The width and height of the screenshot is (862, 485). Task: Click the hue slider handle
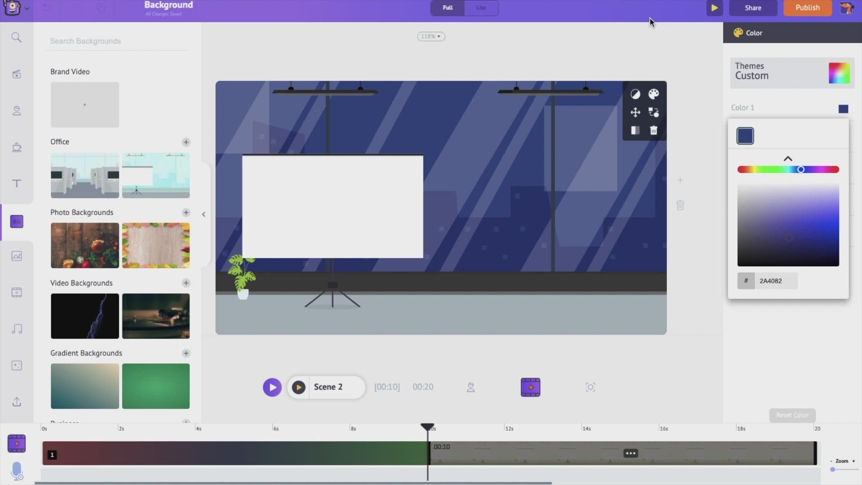[x=800, y=169]
